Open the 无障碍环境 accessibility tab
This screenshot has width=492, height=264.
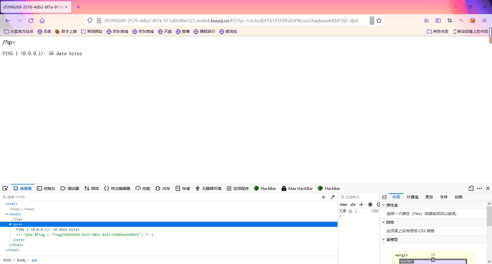[208, 189]
